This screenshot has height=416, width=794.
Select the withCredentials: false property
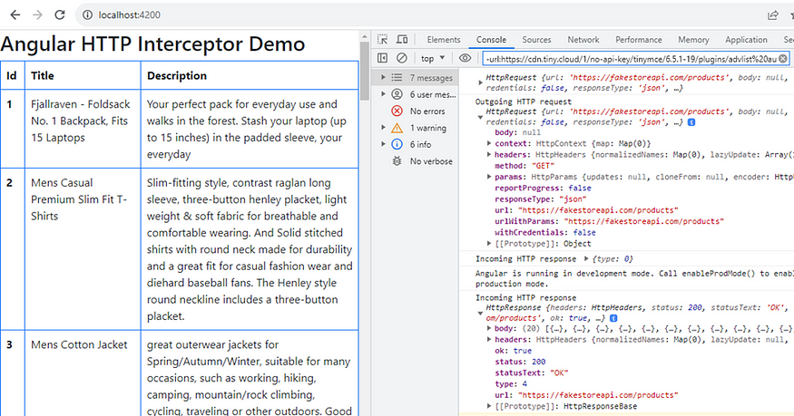pyautogui.click(x=545, y=233)
